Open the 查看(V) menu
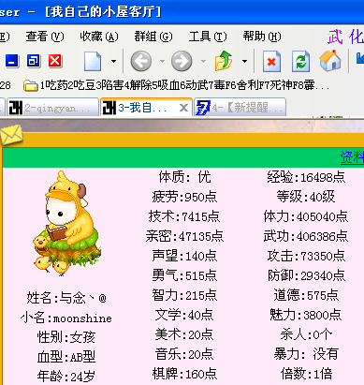 click(x=45, y=37)
